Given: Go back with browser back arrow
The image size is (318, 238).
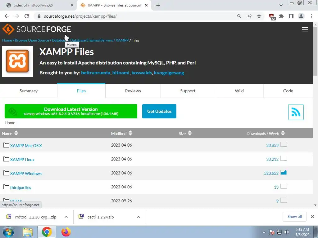Looking at the screenshot, I should (x=7, y=16).
